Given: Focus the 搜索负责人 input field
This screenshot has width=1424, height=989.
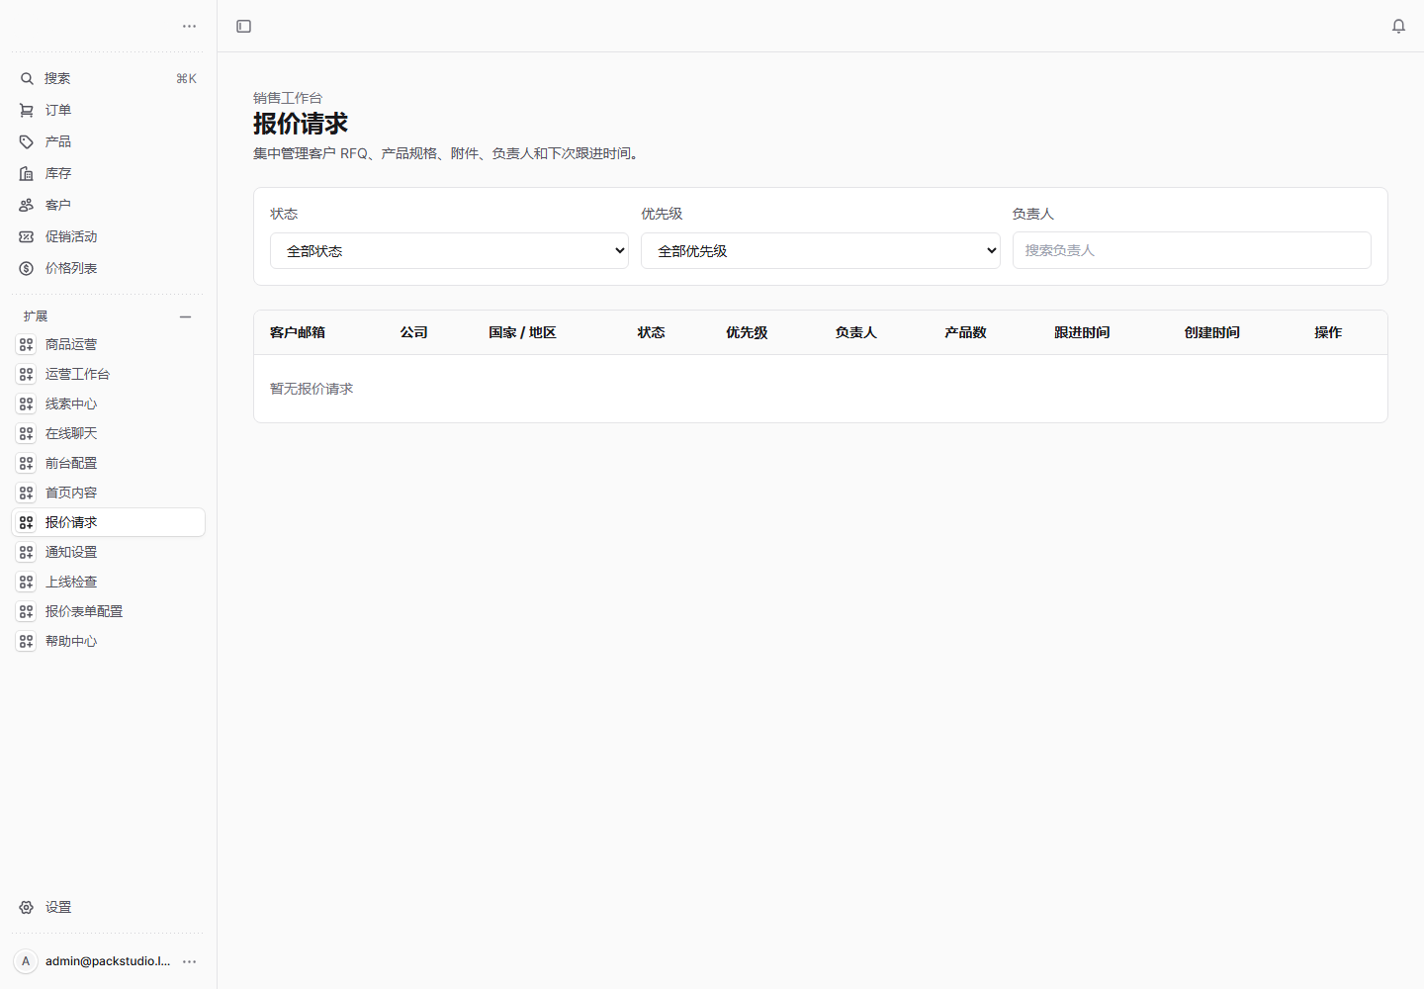Looking at the screenshot, I should [1192, 250].
